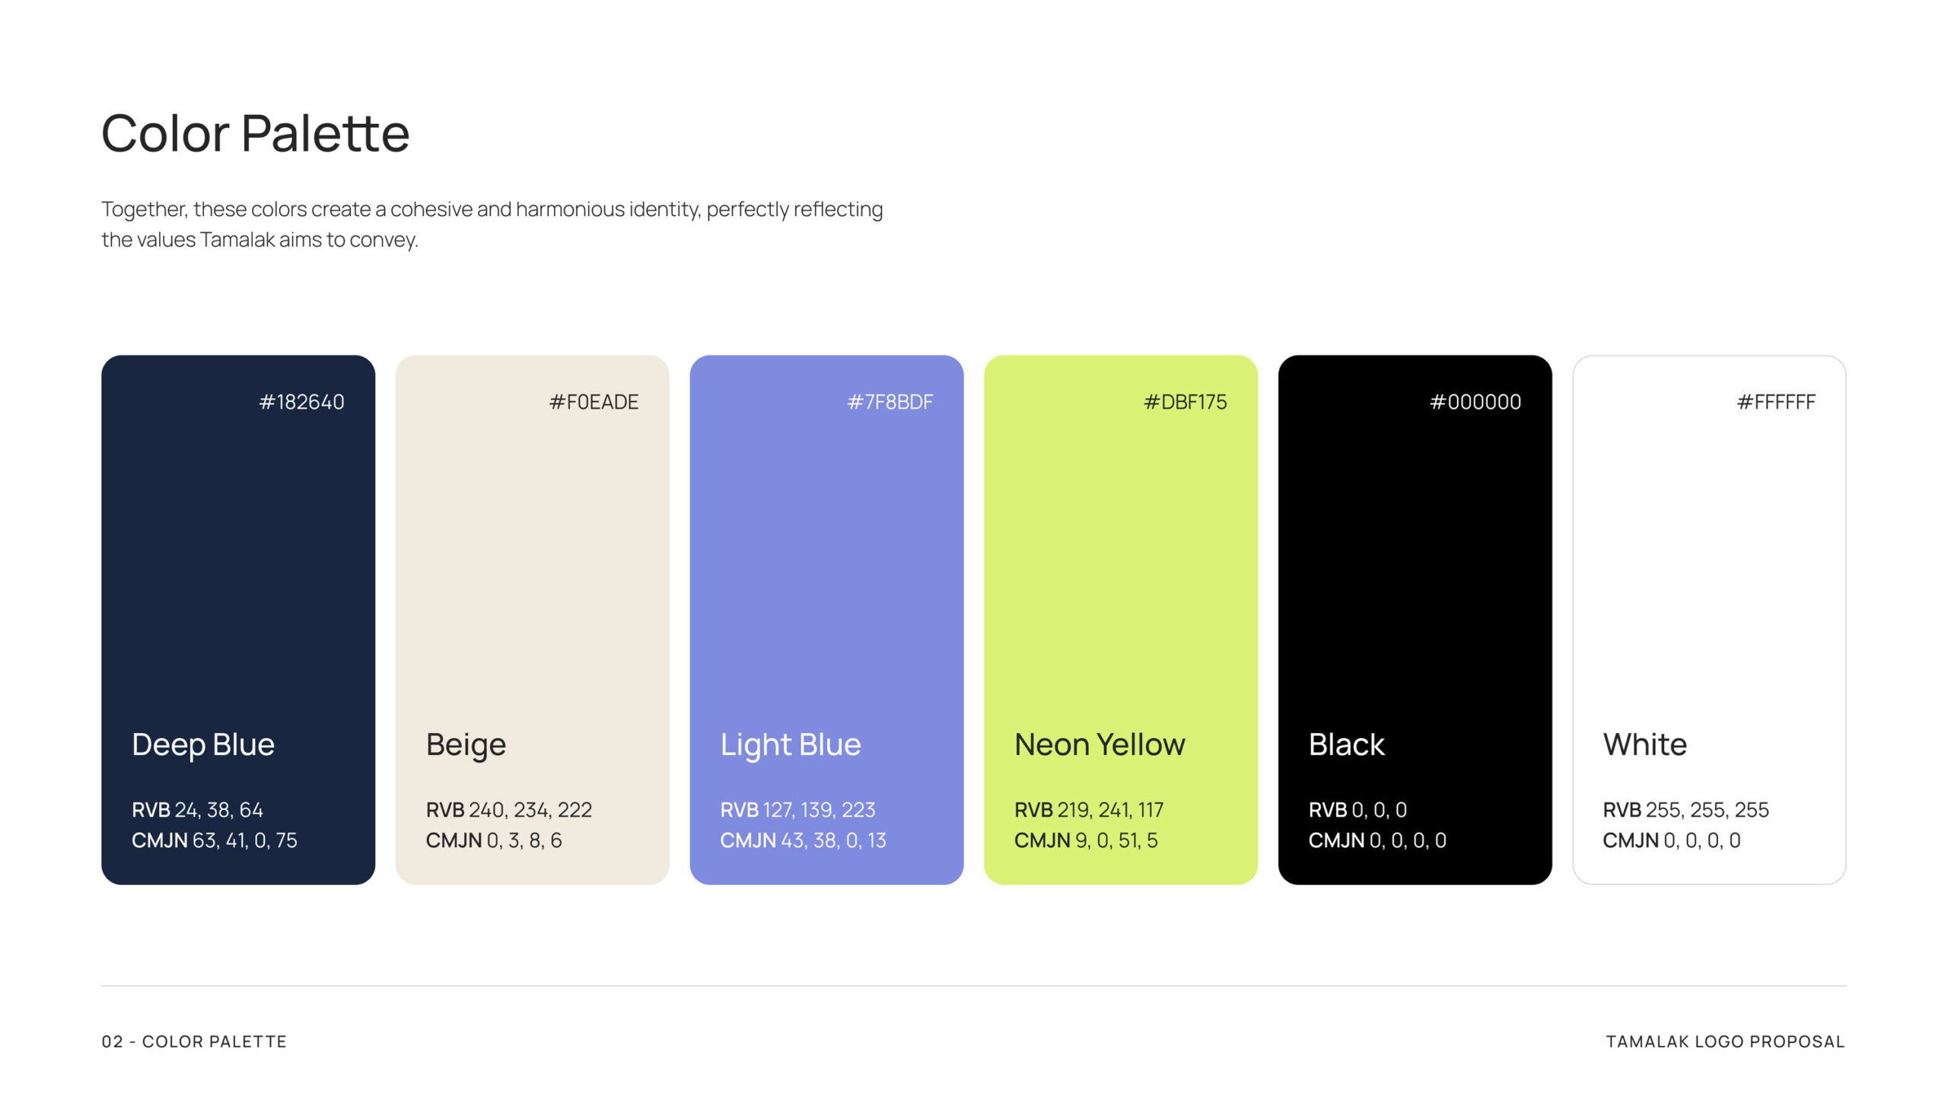
Task: Click the 02 - COLOR PALETTE footer label
Action: (194, 1041)
